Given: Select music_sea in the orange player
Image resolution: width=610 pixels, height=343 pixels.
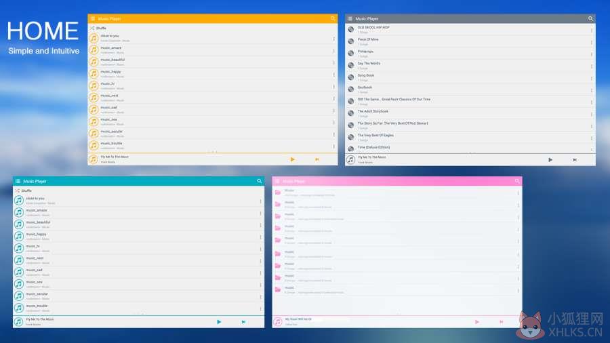Looking at the screenshot, I should pos(212,122).
